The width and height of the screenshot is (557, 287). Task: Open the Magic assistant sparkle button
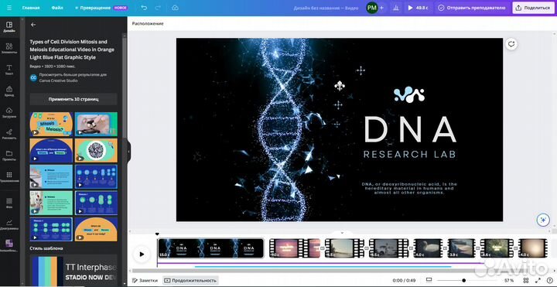pyautogui.click(x=543, y=220)
